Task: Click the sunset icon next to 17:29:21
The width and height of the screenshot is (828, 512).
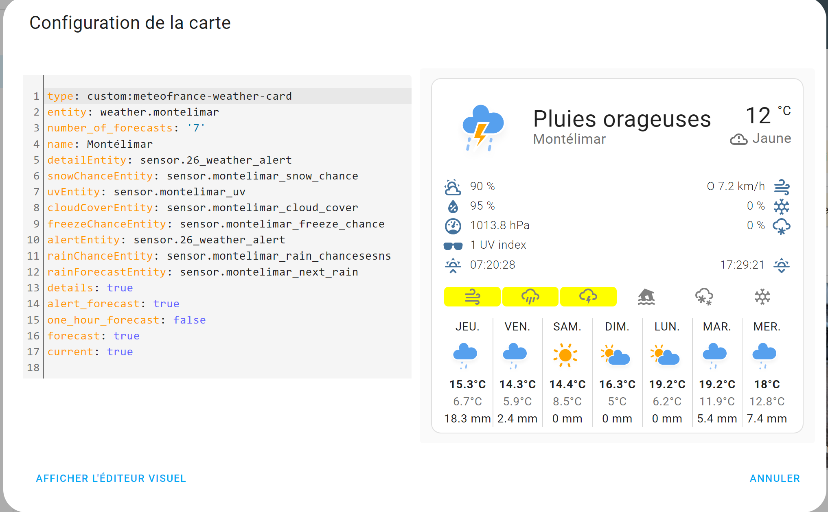Action: [782, 265]
